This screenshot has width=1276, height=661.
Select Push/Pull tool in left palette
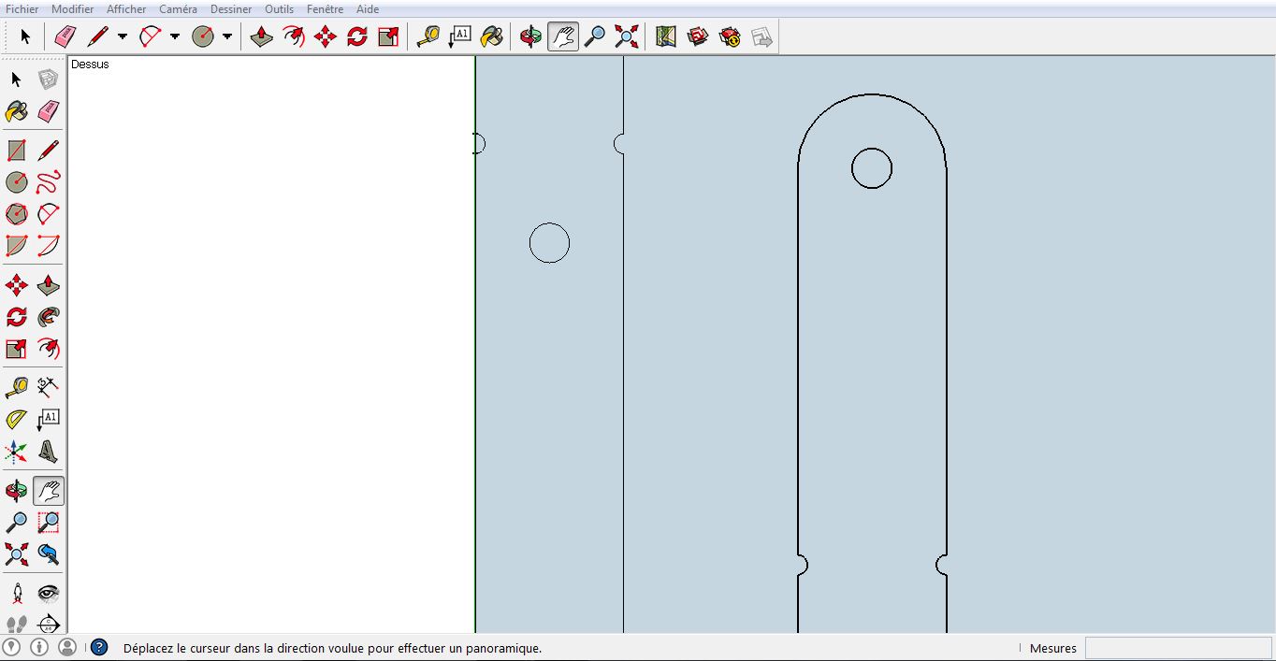49,285
